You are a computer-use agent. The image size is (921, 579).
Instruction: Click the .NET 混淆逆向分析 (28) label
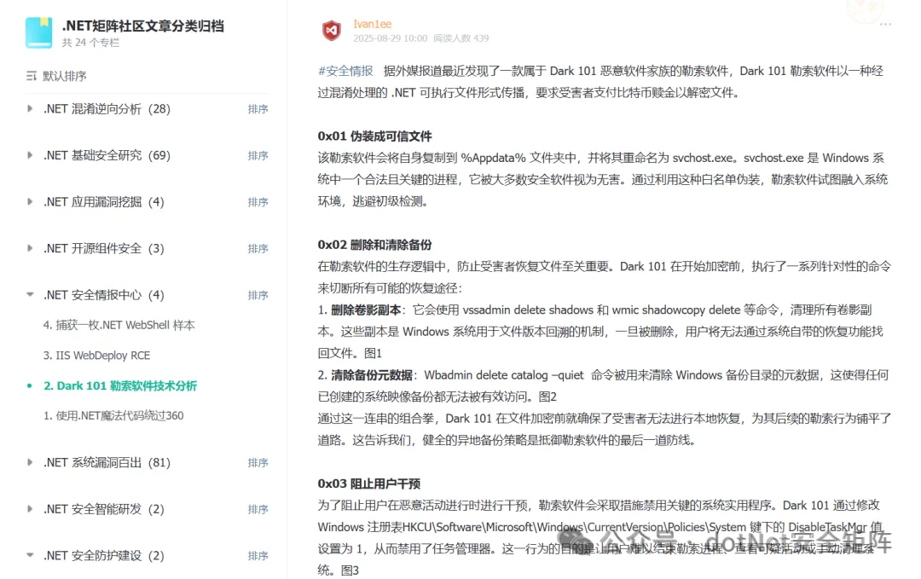coord(107,108)
